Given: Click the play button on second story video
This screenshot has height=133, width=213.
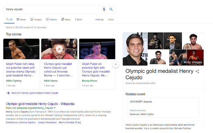Looking at the screenshot, I should [59, 49].
